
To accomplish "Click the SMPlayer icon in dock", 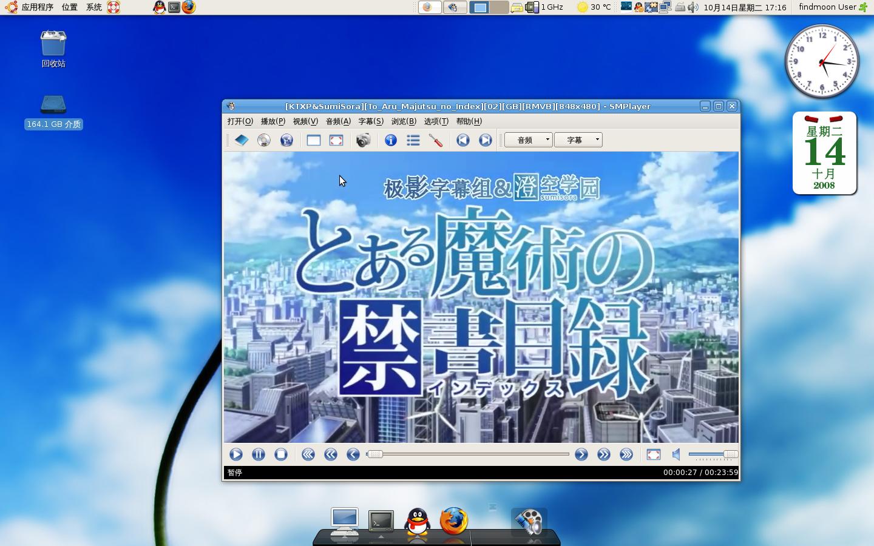I will (x=529, y=522).
